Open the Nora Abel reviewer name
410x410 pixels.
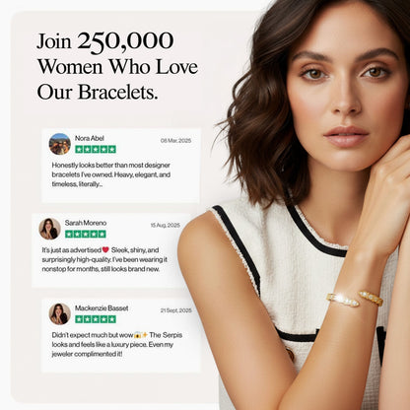(x=90, y=138)
